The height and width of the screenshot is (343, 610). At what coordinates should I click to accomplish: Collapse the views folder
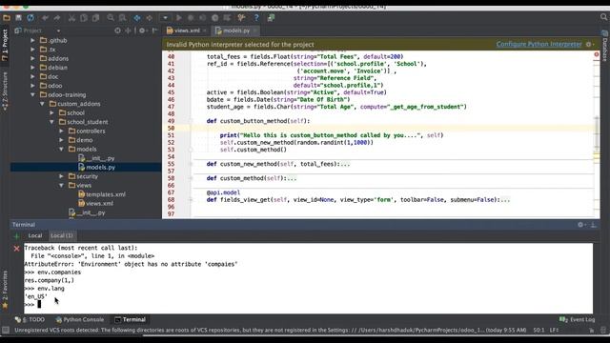(x=61, y=186)
